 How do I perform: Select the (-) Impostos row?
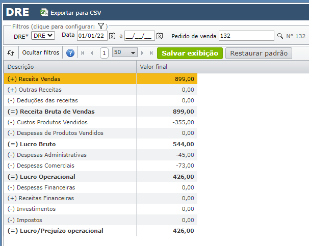[x=100, y=220]
